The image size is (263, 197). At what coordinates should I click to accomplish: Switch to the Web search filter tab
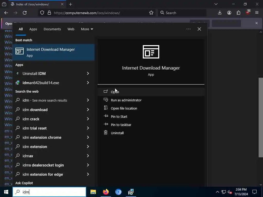pyautogui.click(x=71, y=29)
